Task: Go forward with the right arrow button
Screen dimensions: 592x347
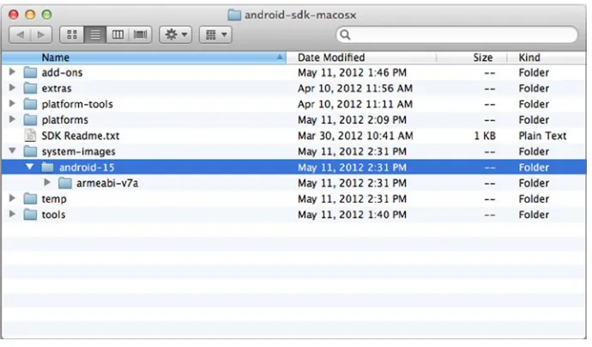Action: pyautogui.click(x=41, y=34)
